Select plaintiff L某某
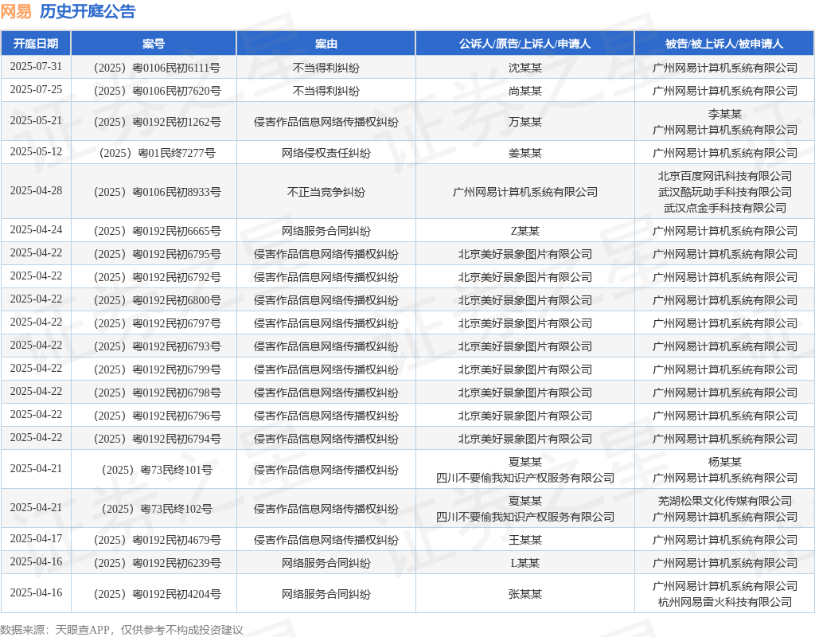The height and width of the screenshot is (637, 815). [x=525, y=563]
